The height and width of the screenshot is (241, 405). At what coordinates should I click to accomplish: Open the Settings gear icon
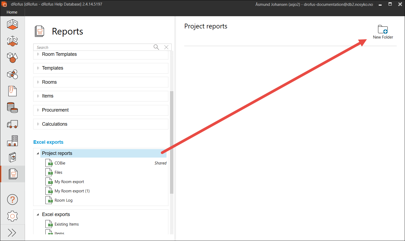pos(12,216)
